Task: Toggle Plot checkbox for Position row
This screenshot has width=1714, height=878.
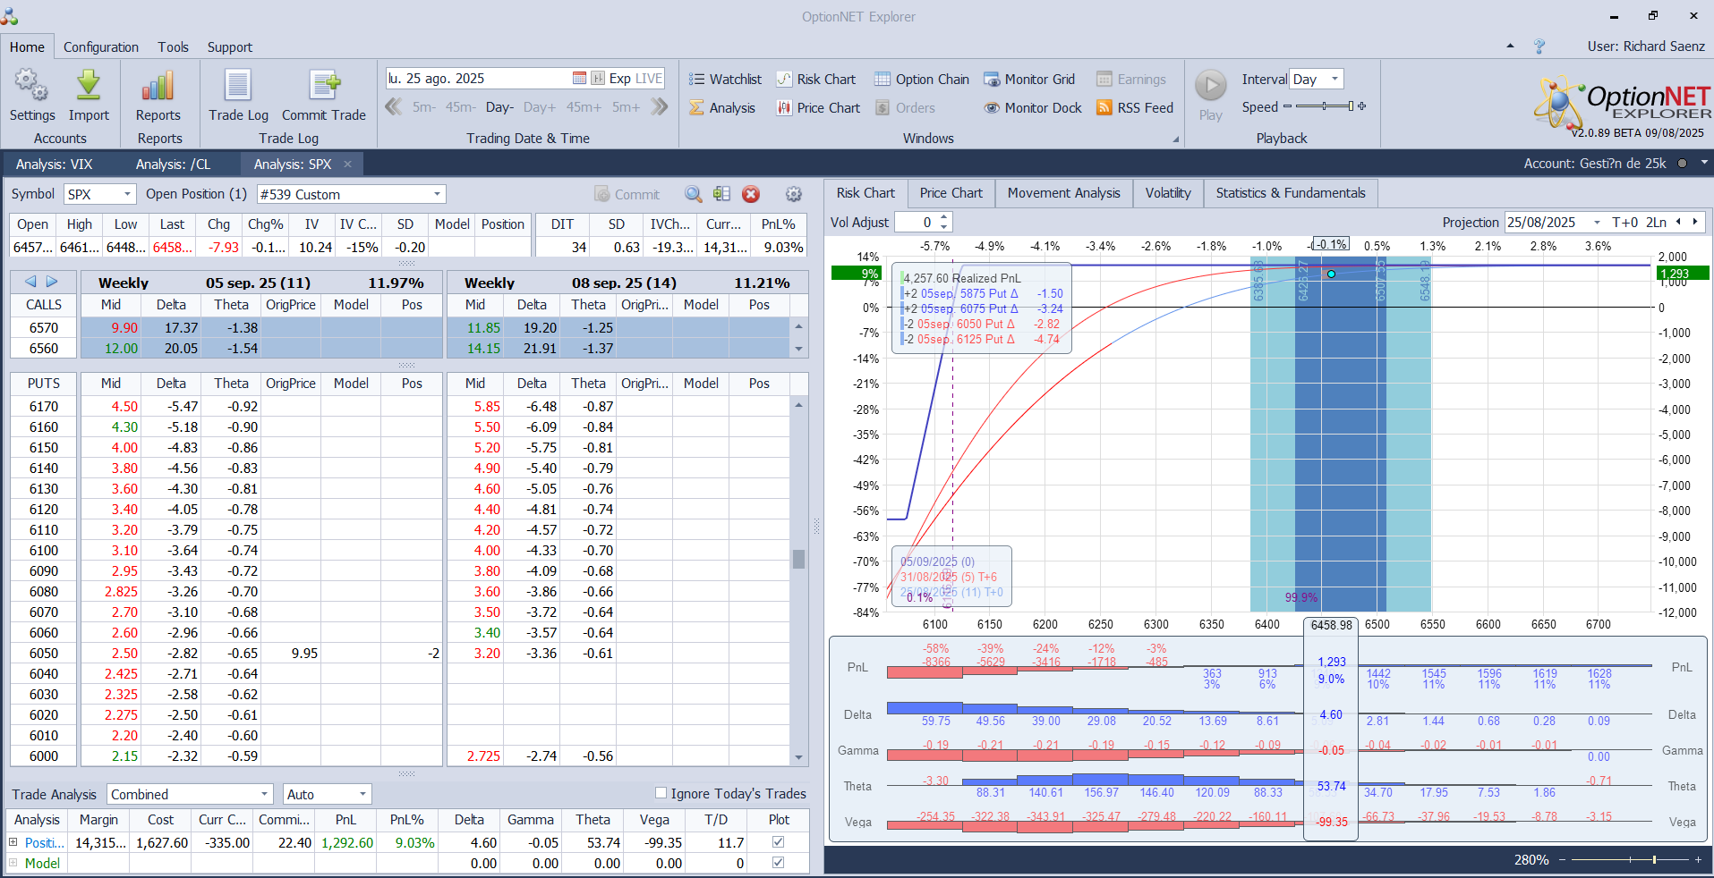Action: click(778, 842)
